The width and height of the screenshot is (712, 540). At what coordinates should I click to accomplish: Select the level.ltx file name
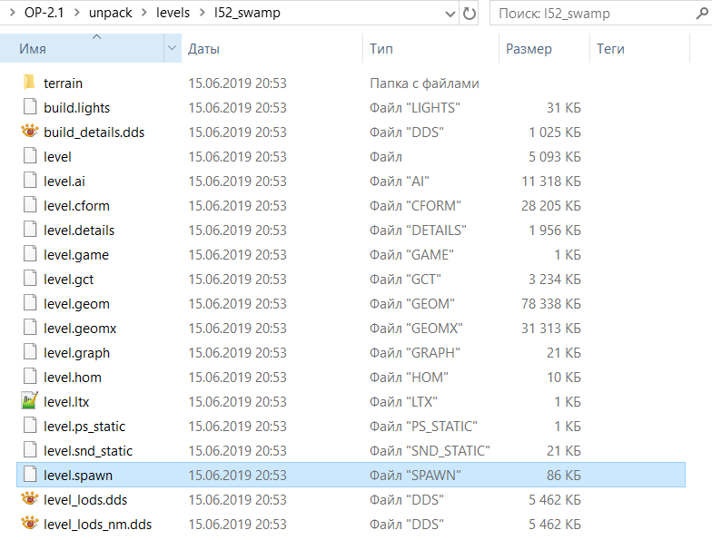point(66,401)
